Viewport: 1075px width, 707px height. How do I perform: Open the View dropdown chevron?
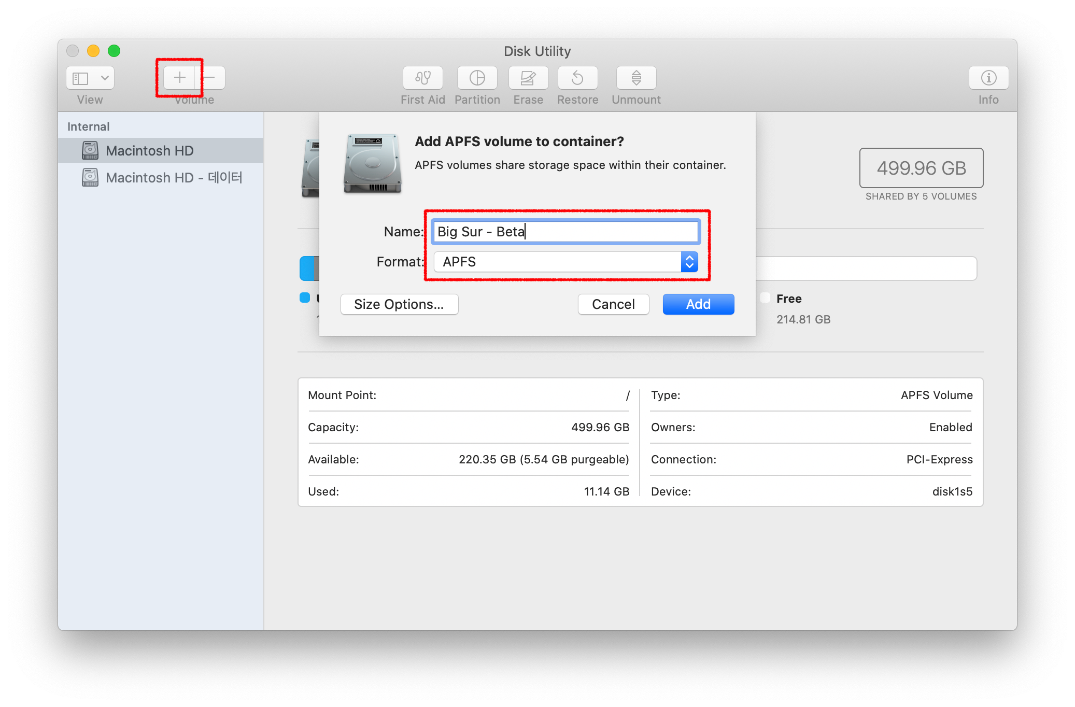[x=105, y=78]
